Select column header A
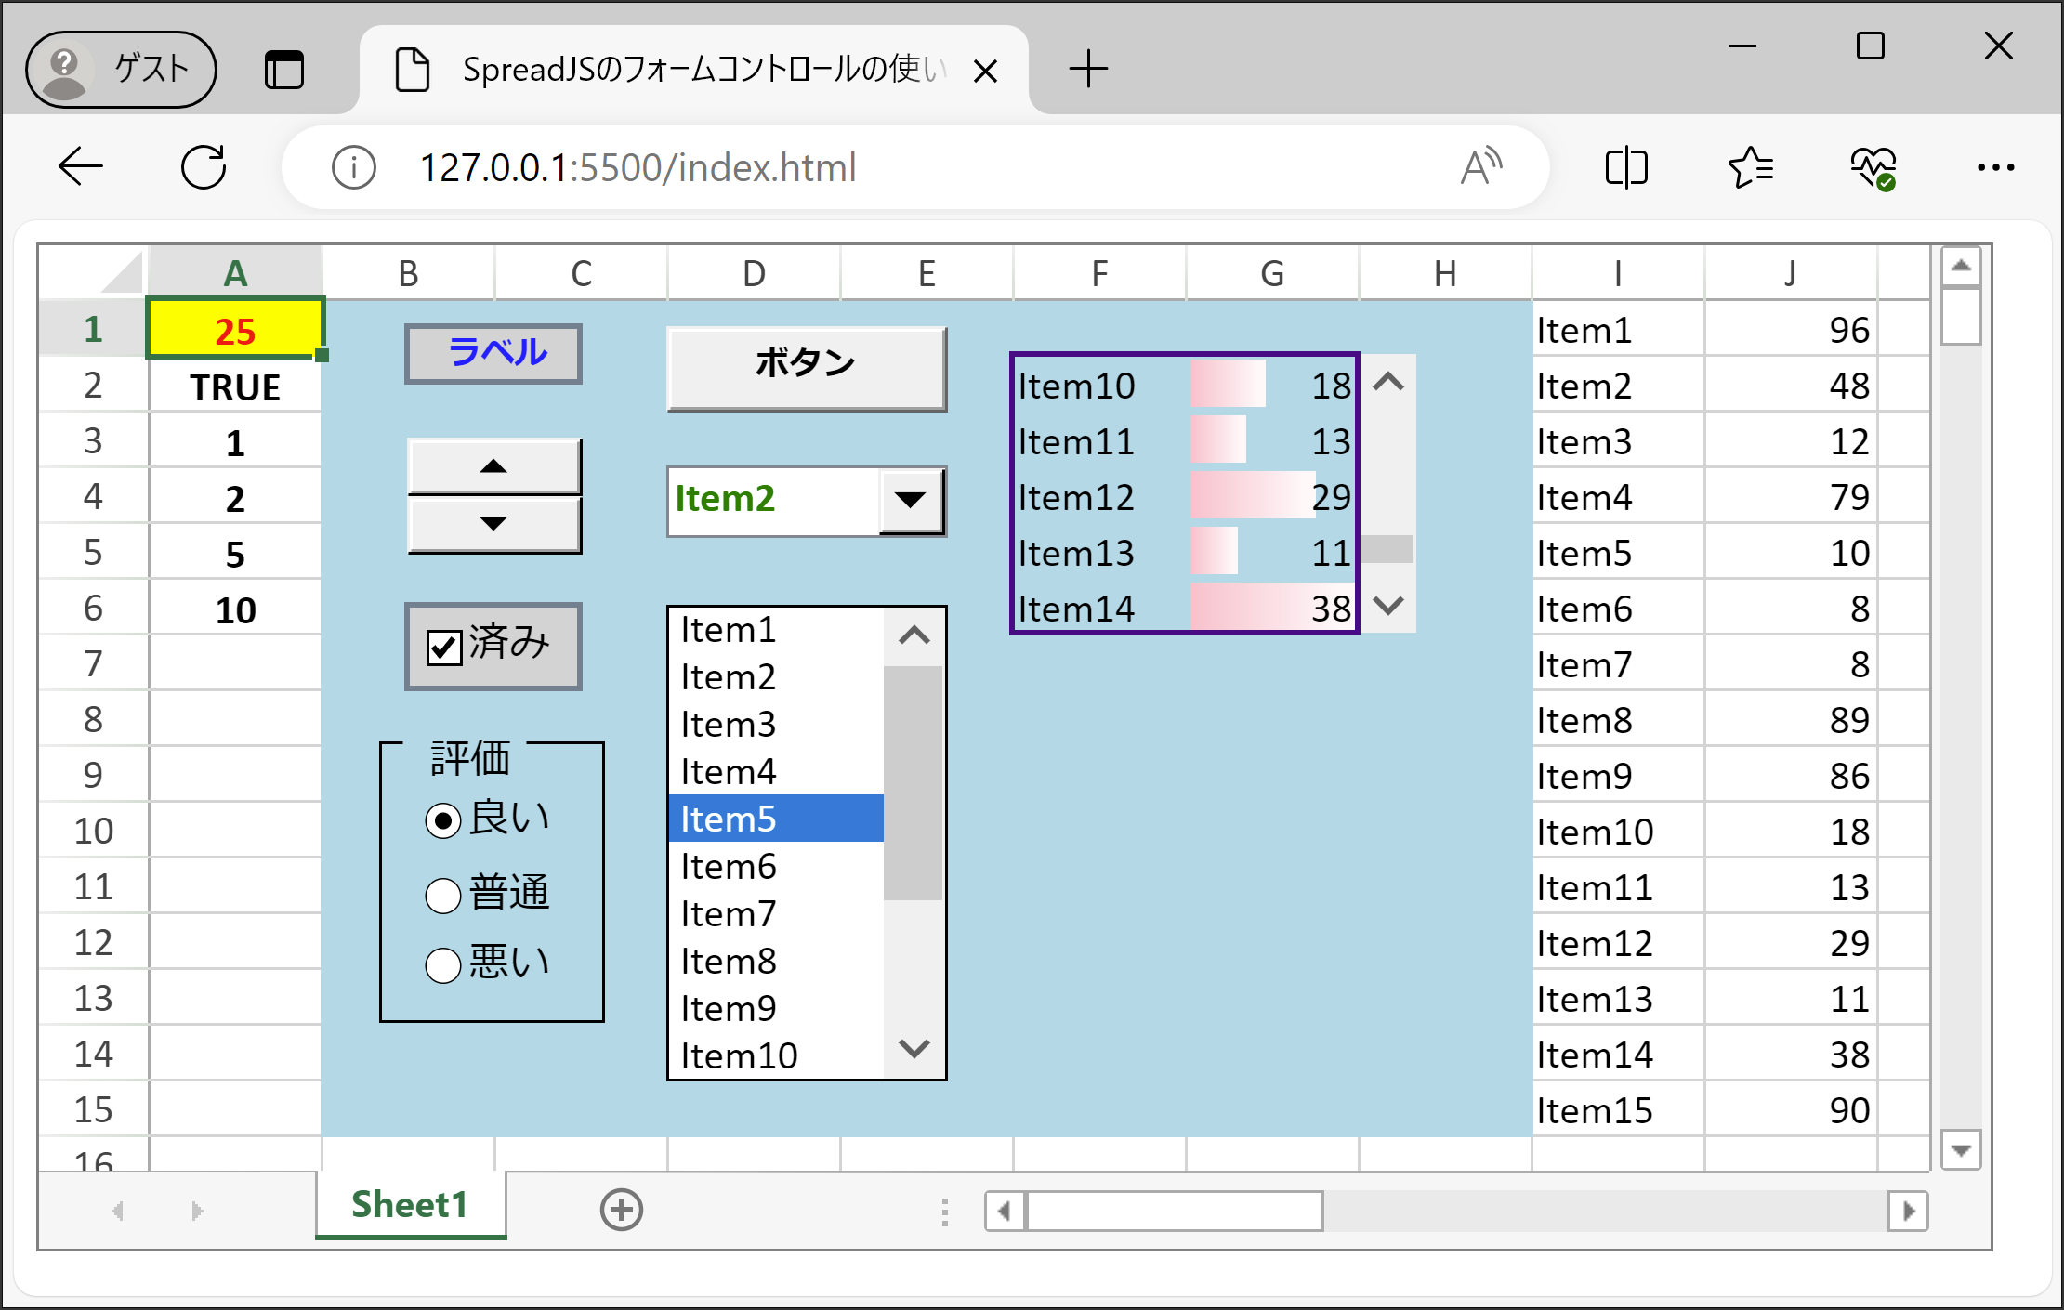Image resolution: width=2064 pixels, height=1310 pixels. (x=235, y=273)
